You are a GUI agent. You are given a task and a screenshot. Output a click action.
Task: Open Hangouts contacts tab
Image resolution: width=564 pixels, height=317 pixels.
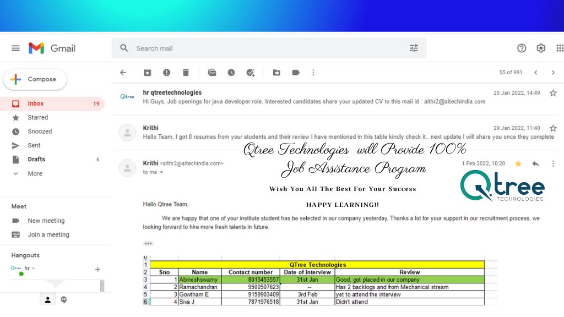47,300
